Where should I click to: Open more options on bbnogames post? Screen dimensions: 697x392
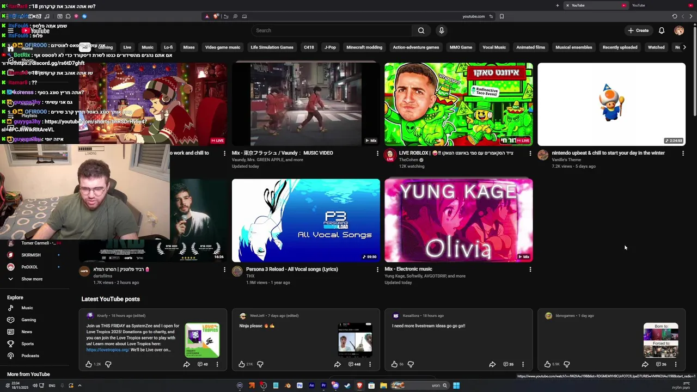point(676,364)
